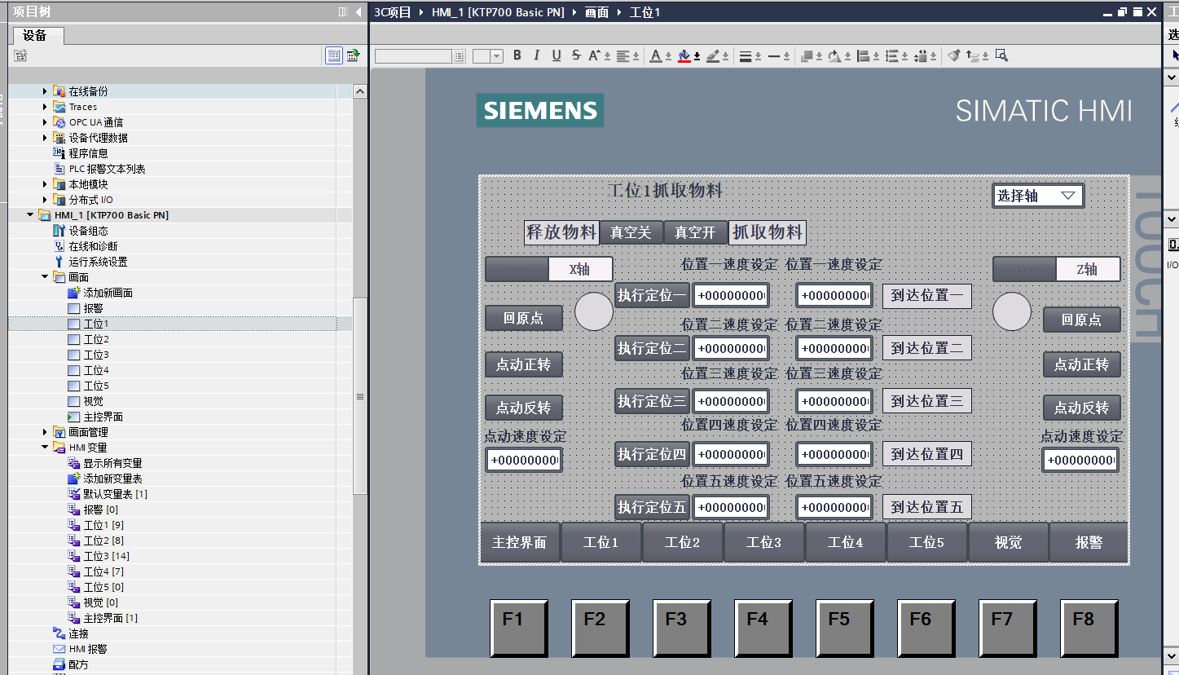Click the align objects left icon
1179x675 pixels.
863,55
